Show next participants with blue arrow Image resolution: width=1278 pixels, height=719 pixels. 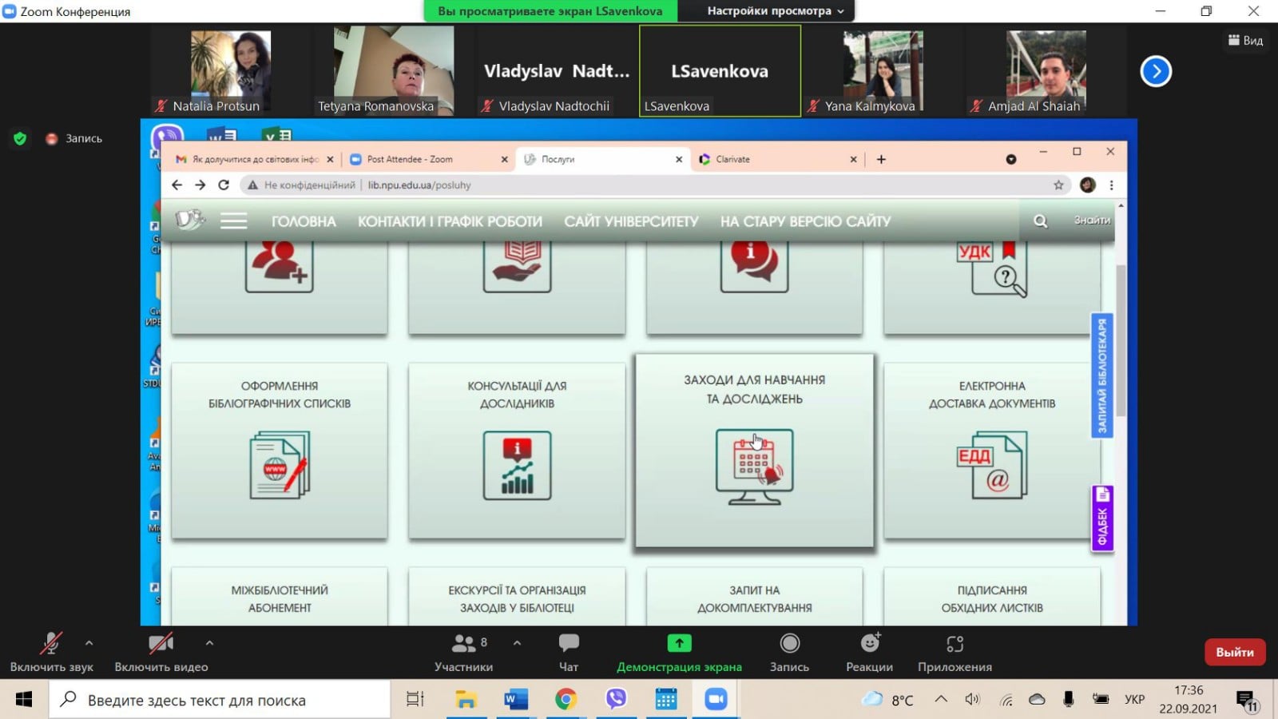tap(1155, 72)
